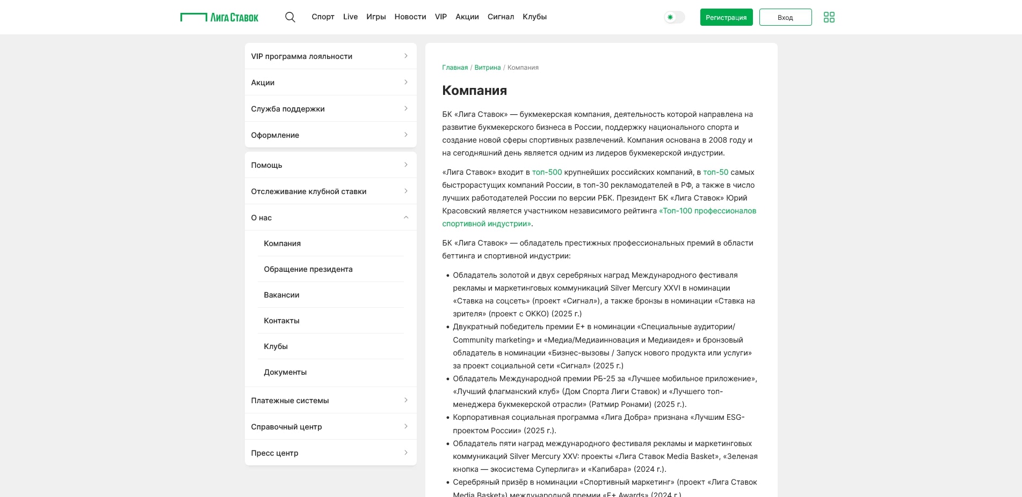This screenshot has height=497, width=1022.
Task: Click the «Вход» login button
Action: click(x=785, y=17)
